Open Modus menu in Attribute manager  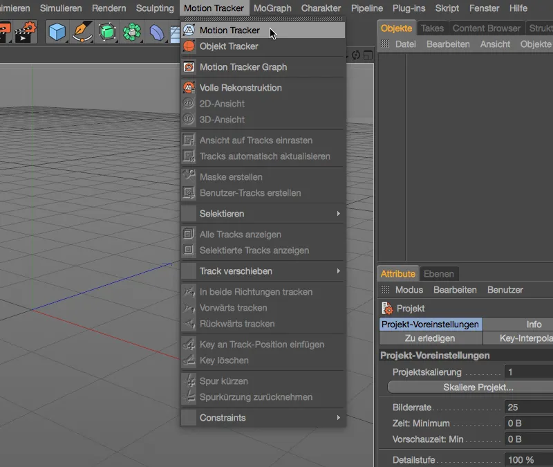409,290
